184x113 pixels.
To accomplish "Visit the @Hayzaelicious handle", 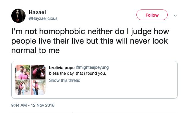I will [43, 18].
